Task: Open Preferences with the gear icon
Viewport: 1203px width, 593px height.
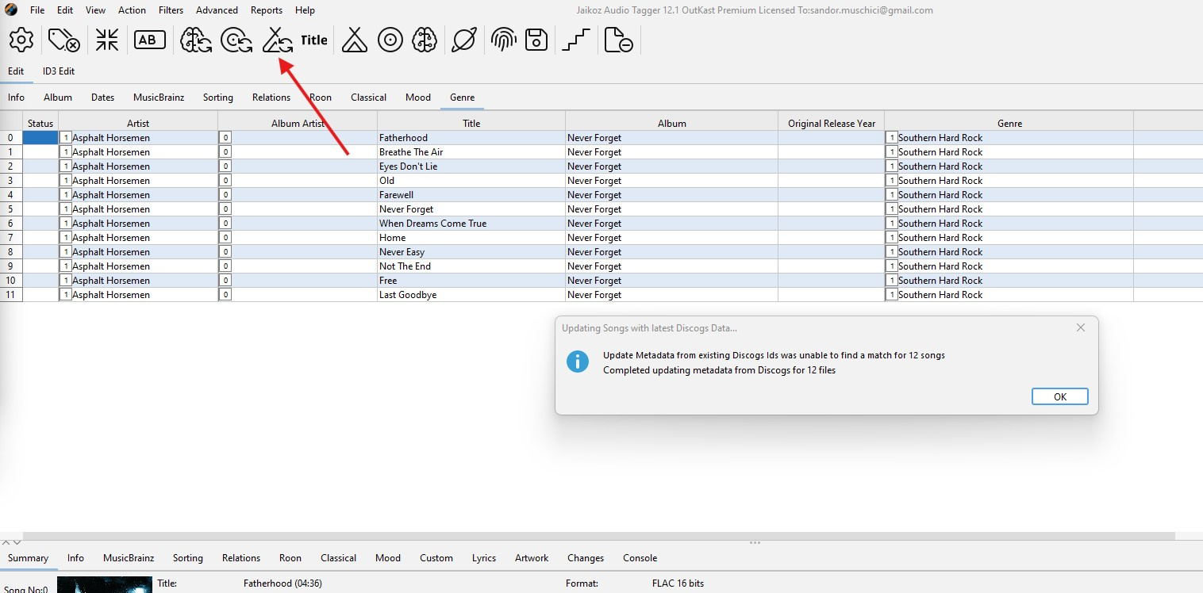Action: point(21,40)
